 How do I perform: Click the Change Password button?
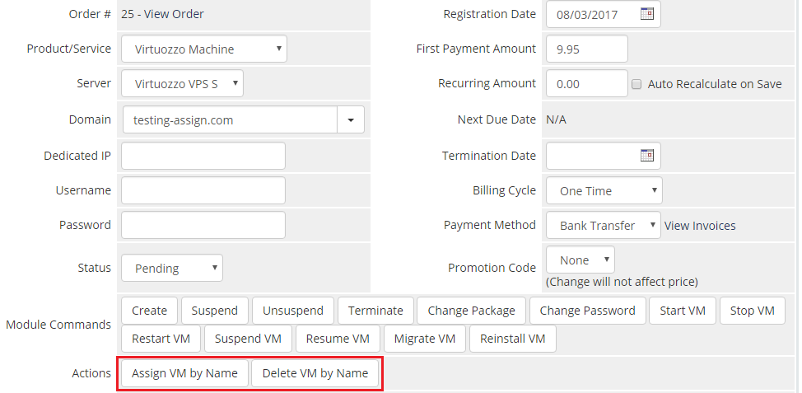[x=587, y=311]
